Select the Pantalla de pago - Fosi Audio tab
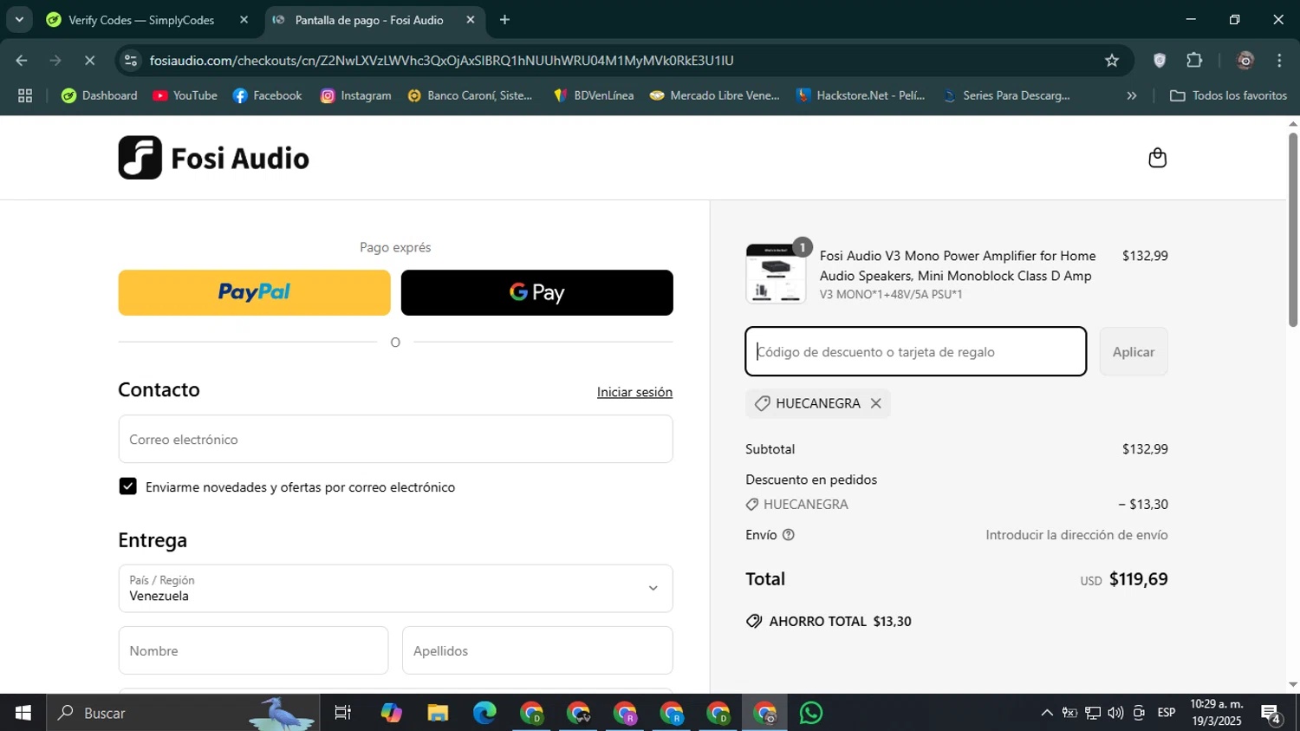Viewport: 1300px width, 731px height. [374, 20]
